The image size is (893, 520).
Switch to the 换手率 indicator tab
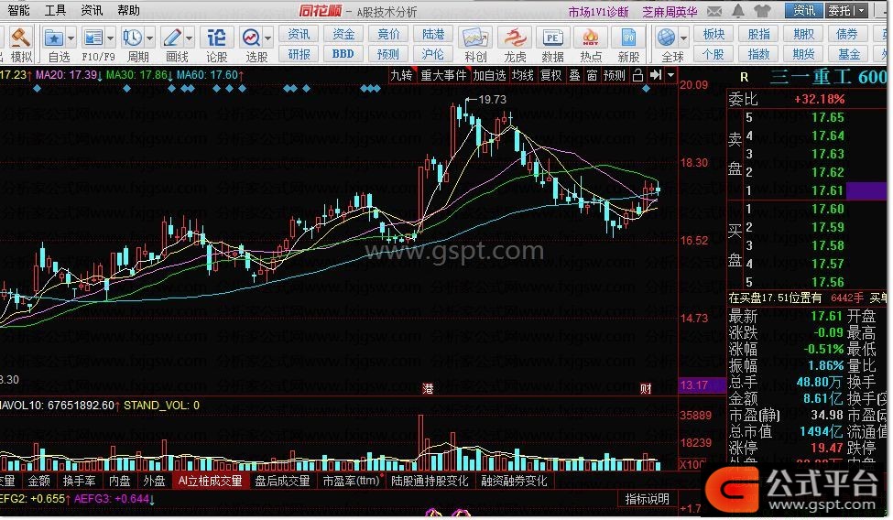tap(79, 482)
